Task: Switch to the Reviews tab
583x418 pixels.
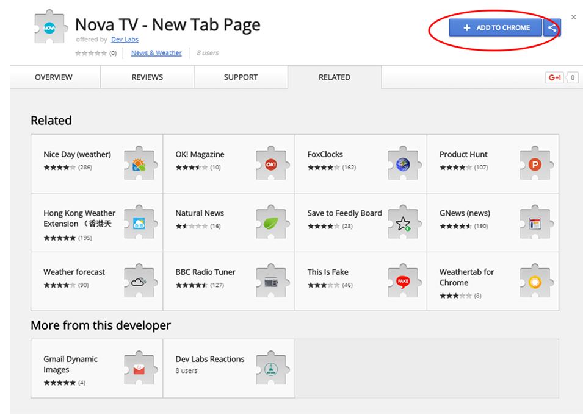Action: click(147, 77)
